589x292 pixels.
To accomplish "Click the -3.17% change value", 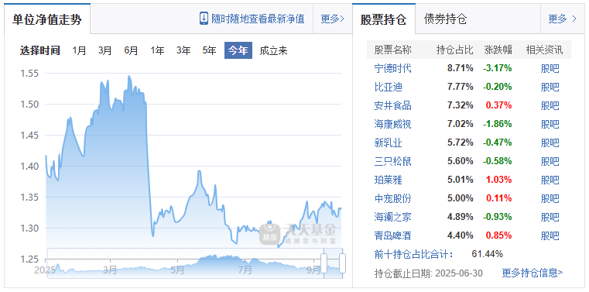I will click(x=498, y=68).
